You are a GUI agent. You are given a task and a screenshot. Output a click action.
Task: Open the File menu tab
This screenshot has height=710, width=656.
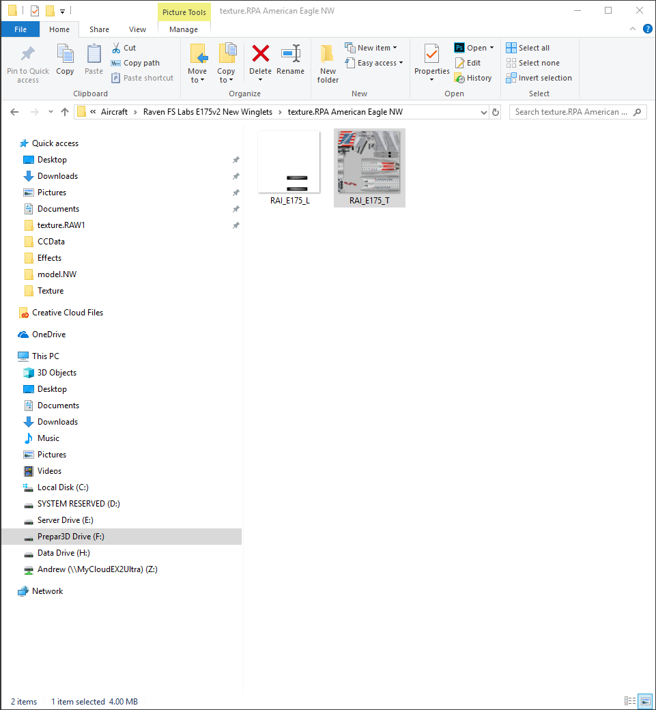(20, 29)
